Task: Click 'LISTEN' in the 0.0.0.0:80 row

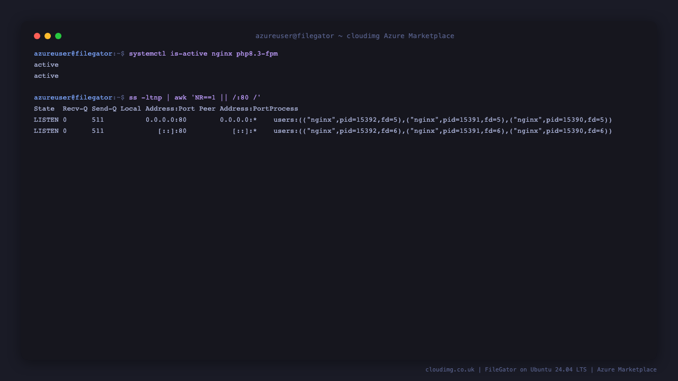Action: coord(46,120)
